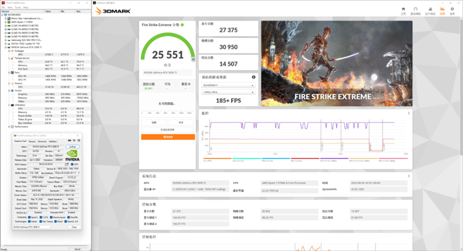The image size is (463, 251).
Task: Expand the Performance group in HWMonitor
Action: [x=9, y=127]
